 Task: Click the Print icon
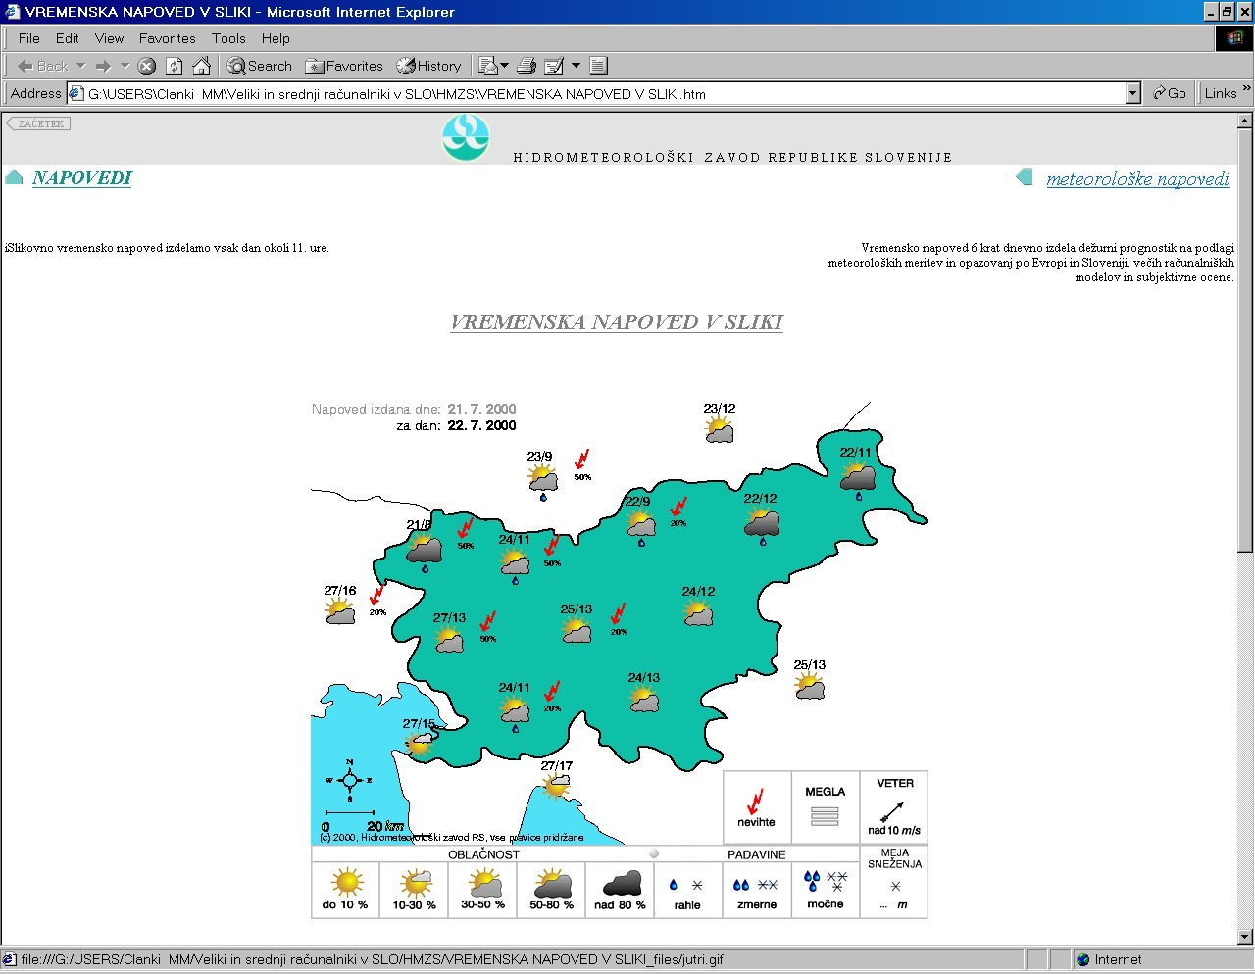click(x=527, y=66)
